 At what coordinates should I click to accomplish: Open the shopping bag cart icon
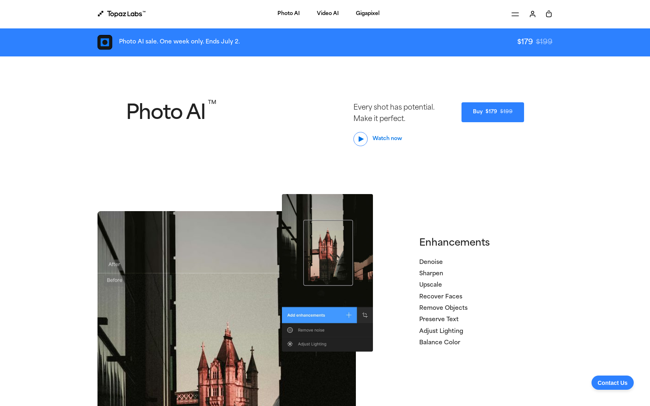click(x=549, y=14)
